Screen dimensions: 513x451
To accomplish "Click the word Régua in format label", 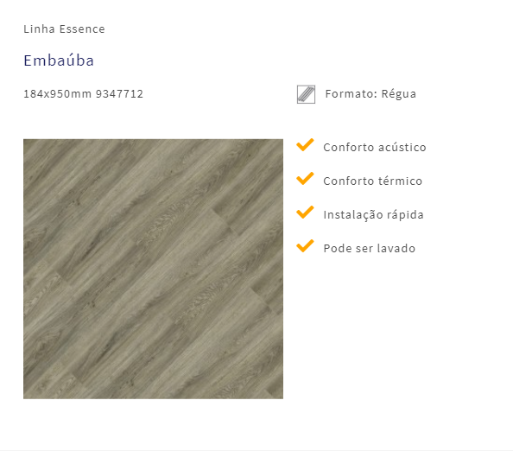I will pyautogui.click(x=399, y=94).
